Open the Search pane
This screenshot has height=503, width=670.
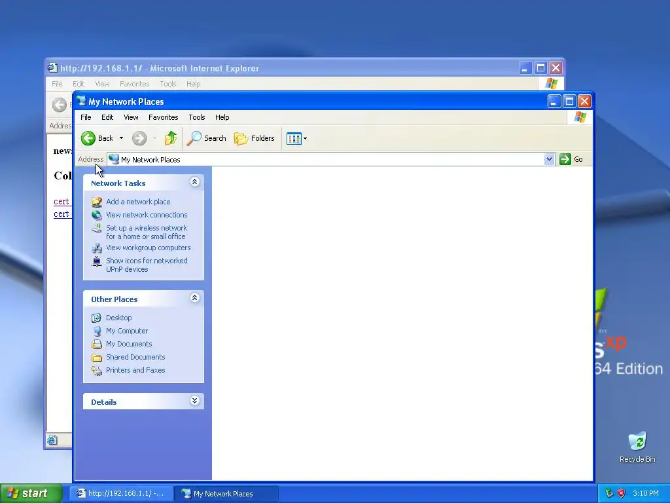tap(207, 138)
